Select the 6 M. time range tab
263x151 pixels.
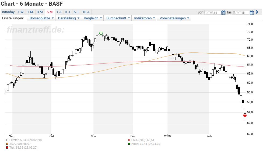[x=50, y=12]
